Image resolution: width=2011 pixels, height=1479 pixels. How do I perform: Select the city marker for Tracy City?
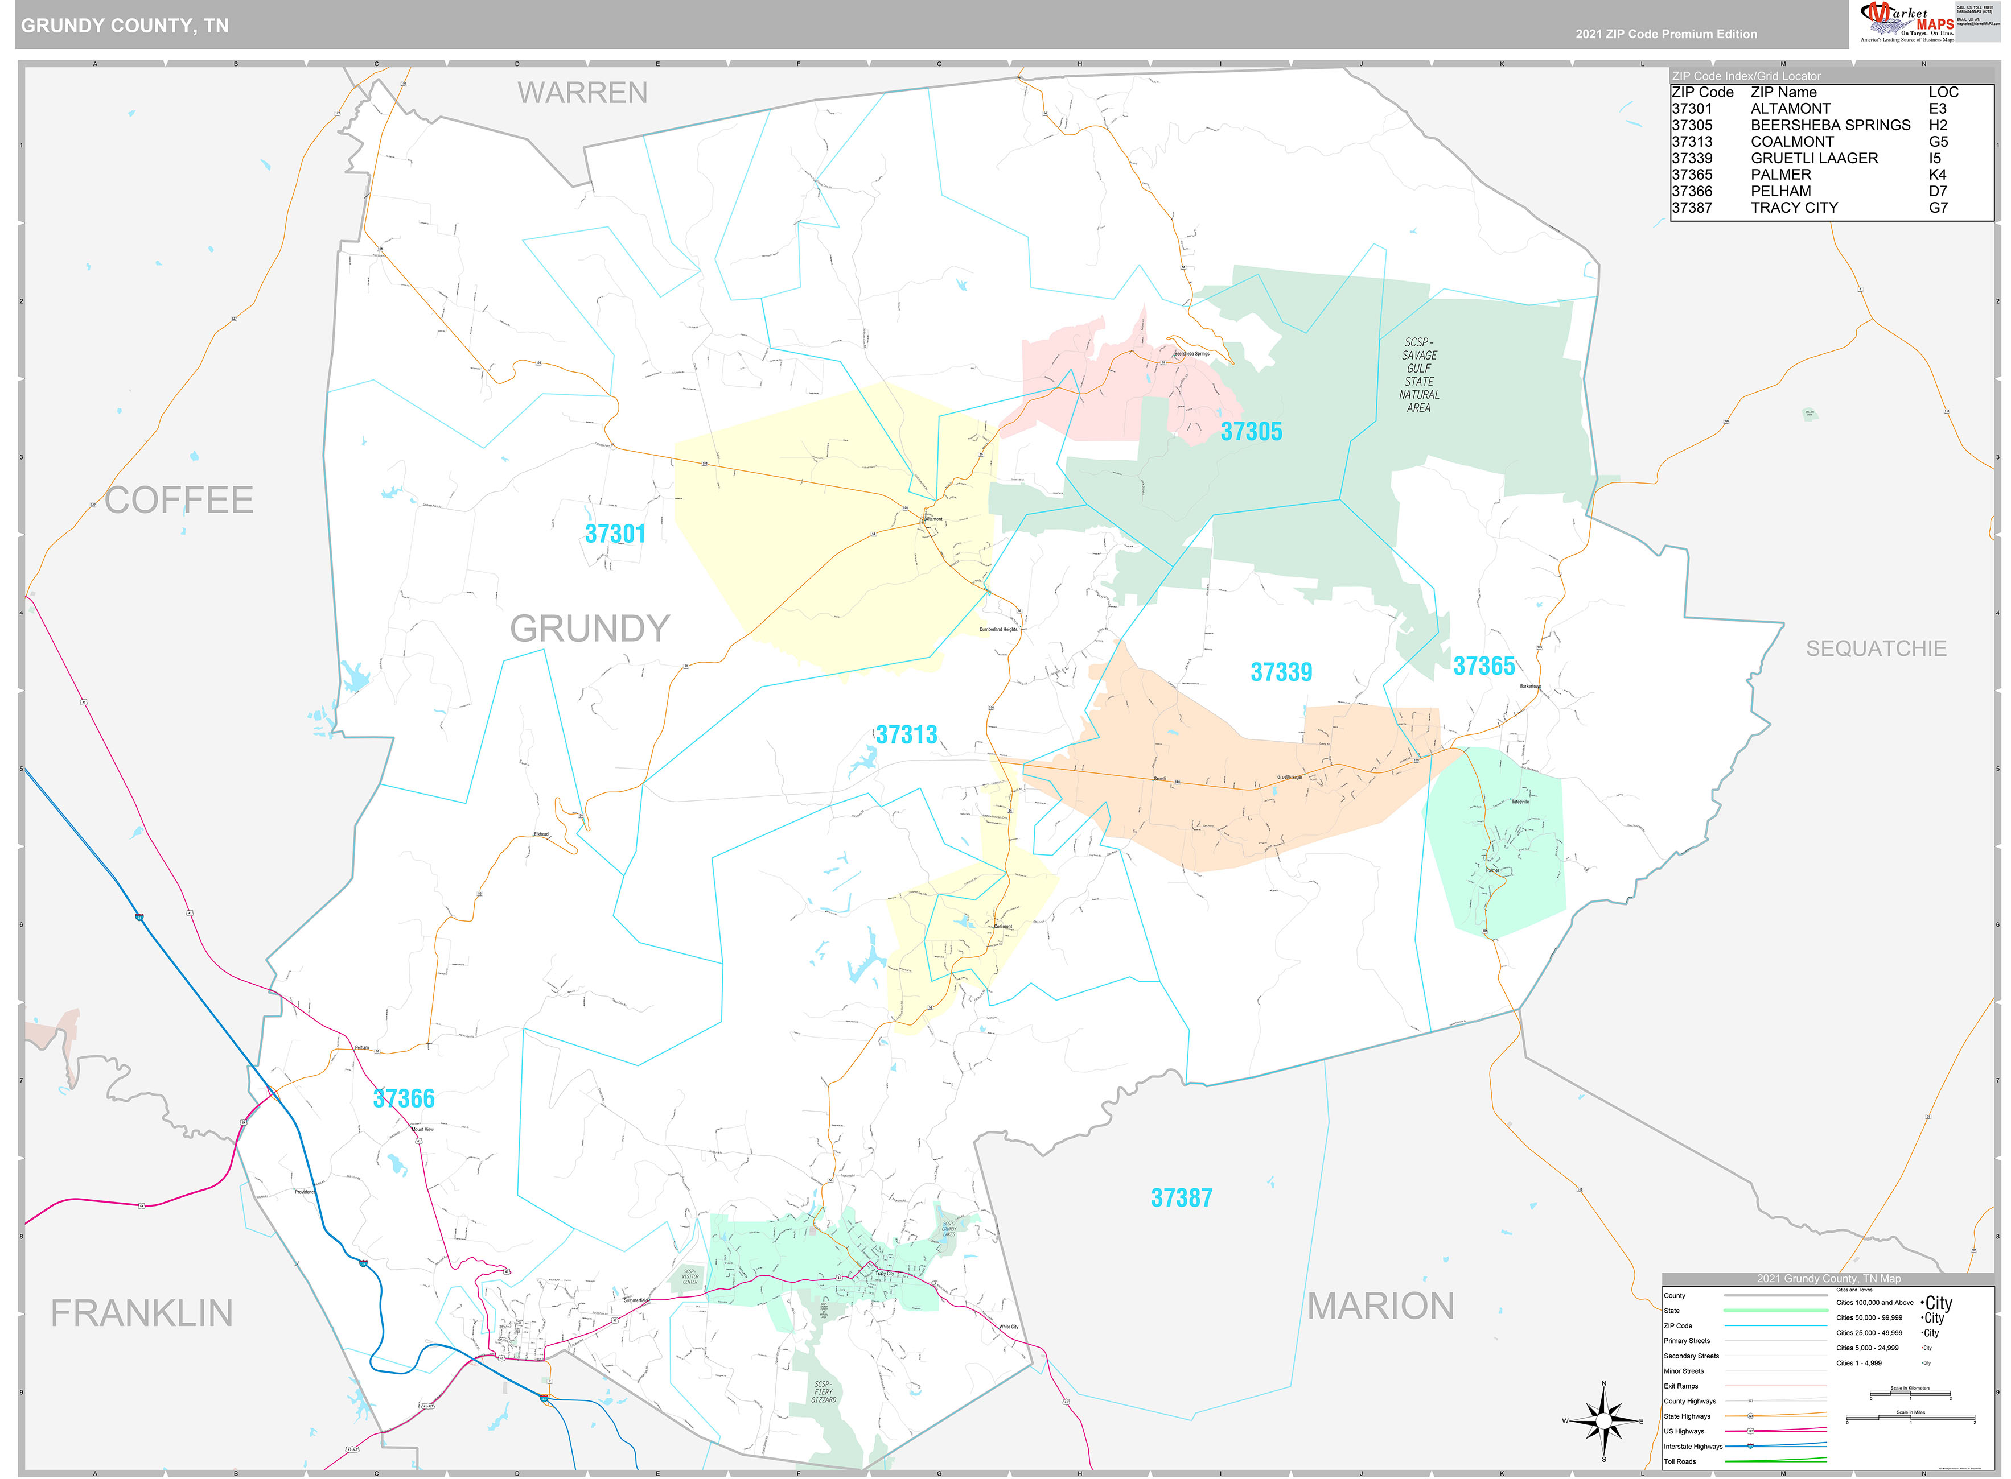877,1271
